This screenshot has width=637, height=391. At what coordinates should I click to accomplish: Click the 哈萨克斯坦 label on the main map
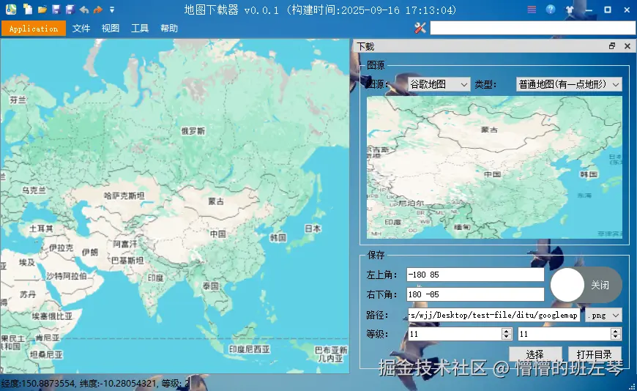[124, 195]
